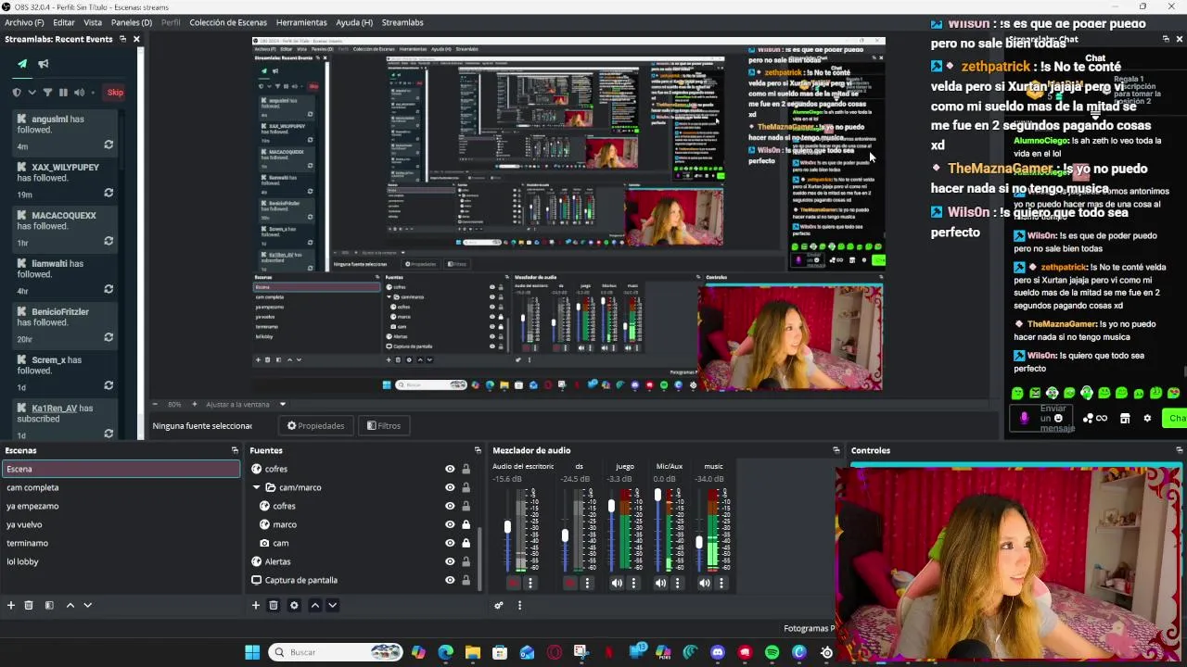Open the Editar menu

point(64,22)
